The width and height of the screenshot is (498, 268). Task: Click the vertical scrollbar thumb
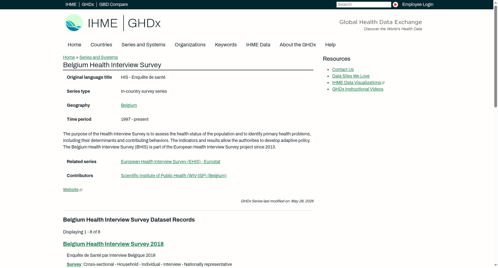click(496, 56)
